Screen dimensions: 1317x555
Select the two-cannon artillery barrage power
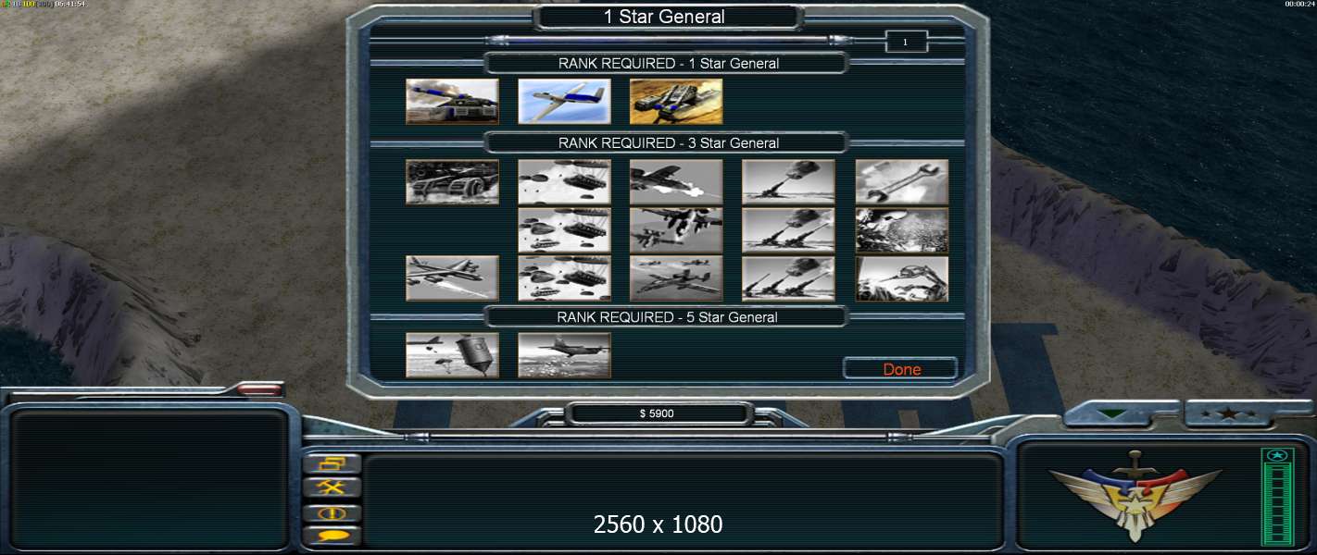click(x=788, y=230)
